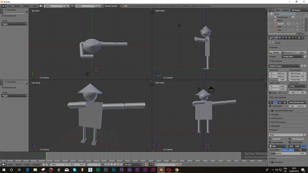This screenshot has width=308, height=173.
Task: Open the Window menu
Action: click(26, 6)
